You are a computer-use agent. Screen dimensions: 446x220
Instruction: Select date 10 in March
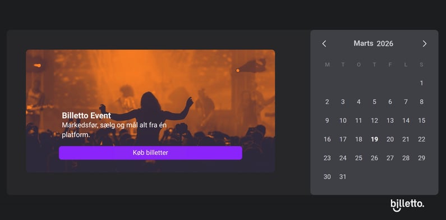[343, 121]
